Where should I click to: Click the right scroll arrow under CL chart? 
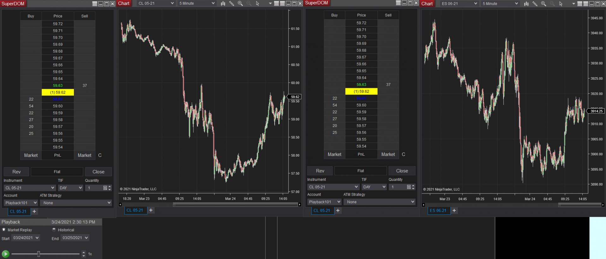pyautogui.click(x=300, y=204)
